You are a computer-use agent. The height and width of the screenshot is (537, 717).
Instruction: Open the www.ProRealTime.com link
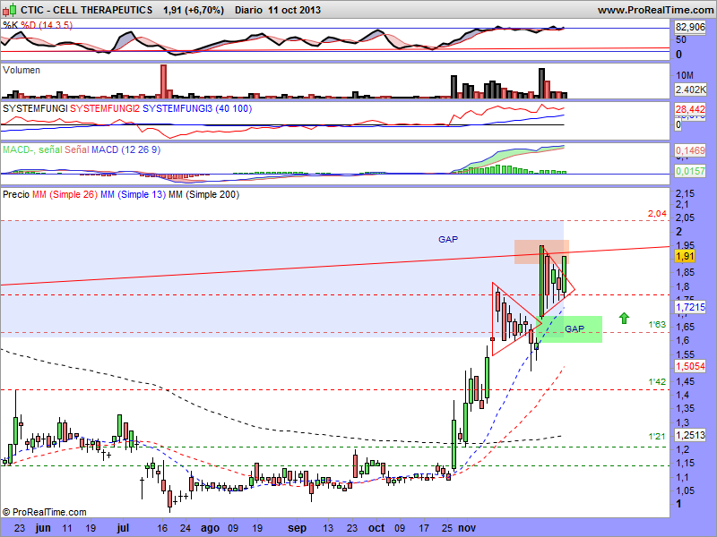[x=656, y=10]
